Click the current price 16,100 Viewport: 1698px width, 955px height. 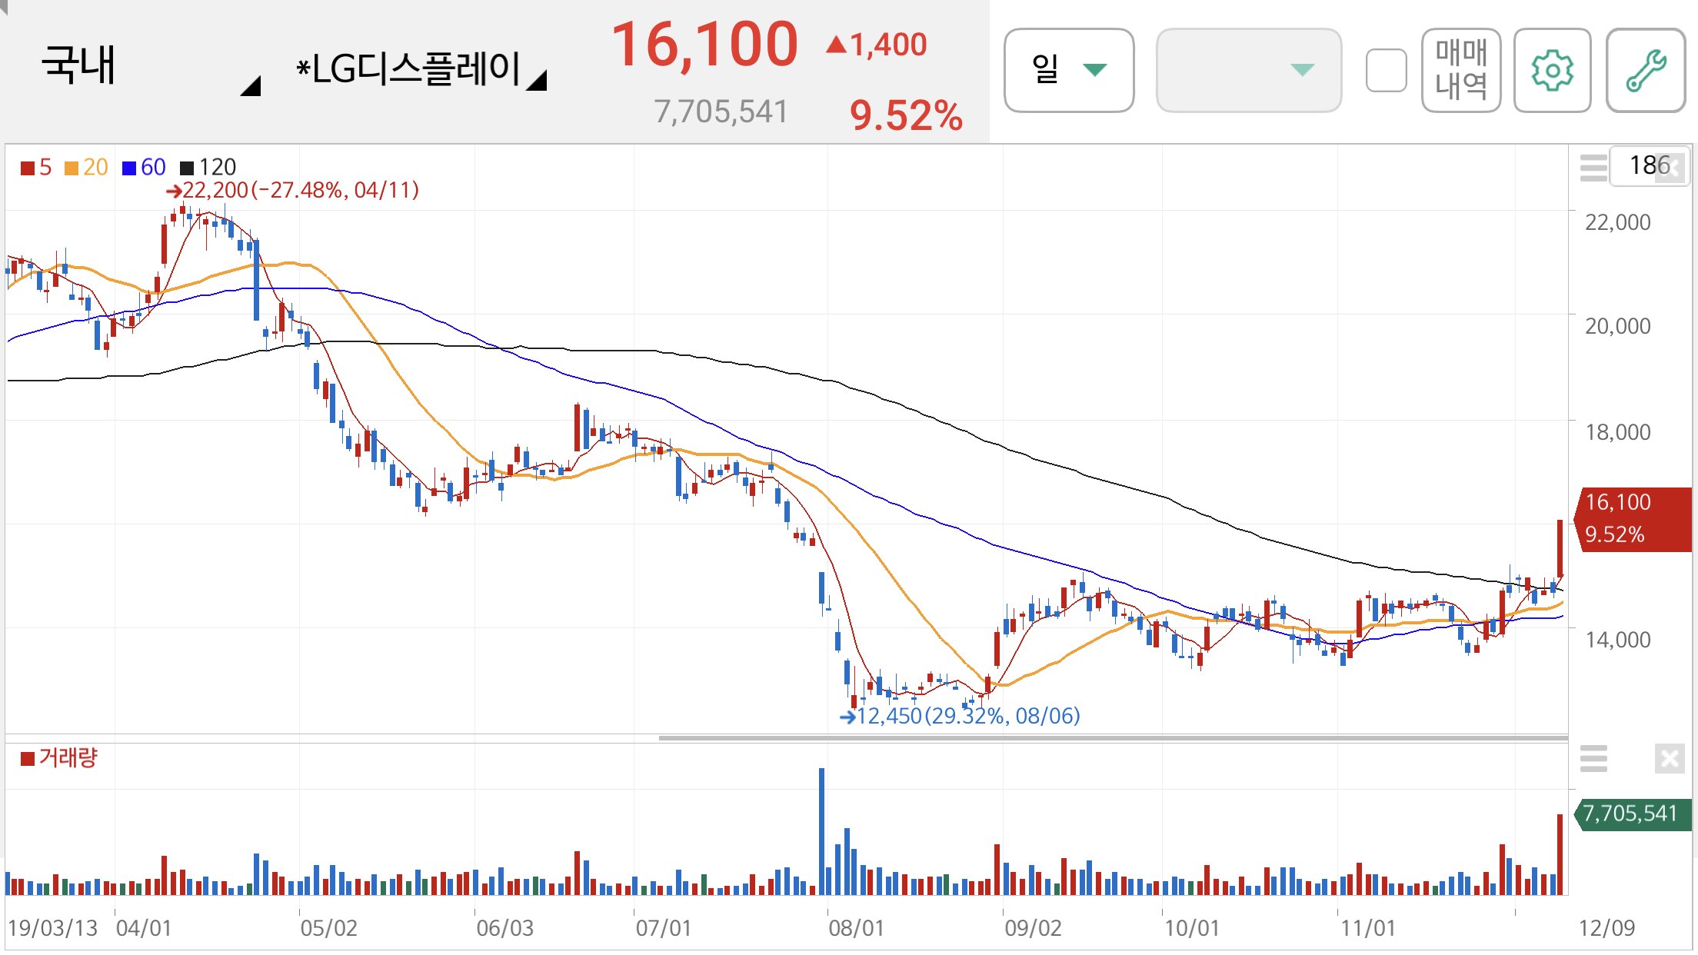pyautogui.click(x=704, y=45)
